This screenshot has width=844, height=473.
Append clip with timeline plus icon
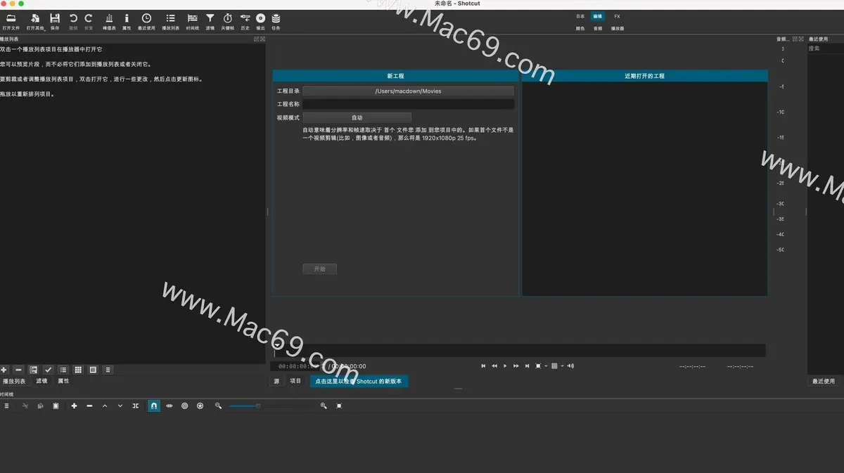tap(74, 406)
